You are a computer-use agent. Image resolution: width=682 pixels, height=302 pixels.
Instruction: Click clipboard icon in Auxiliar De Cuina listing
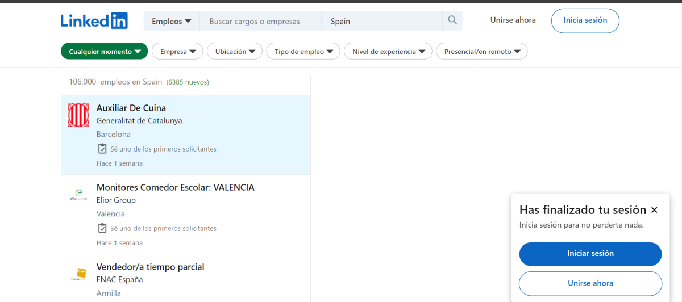point(102,149)
